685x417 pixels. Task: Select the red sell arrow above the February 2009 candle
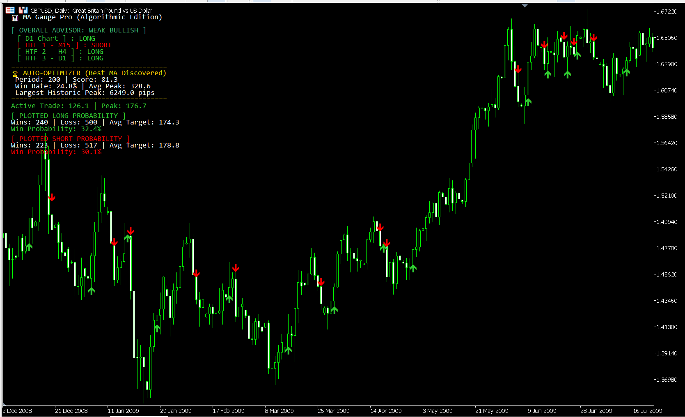tap(236, 268)
